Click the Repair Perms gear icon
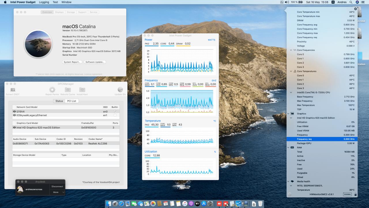Screen dimensions: 369x208 [x=52, y=90]
